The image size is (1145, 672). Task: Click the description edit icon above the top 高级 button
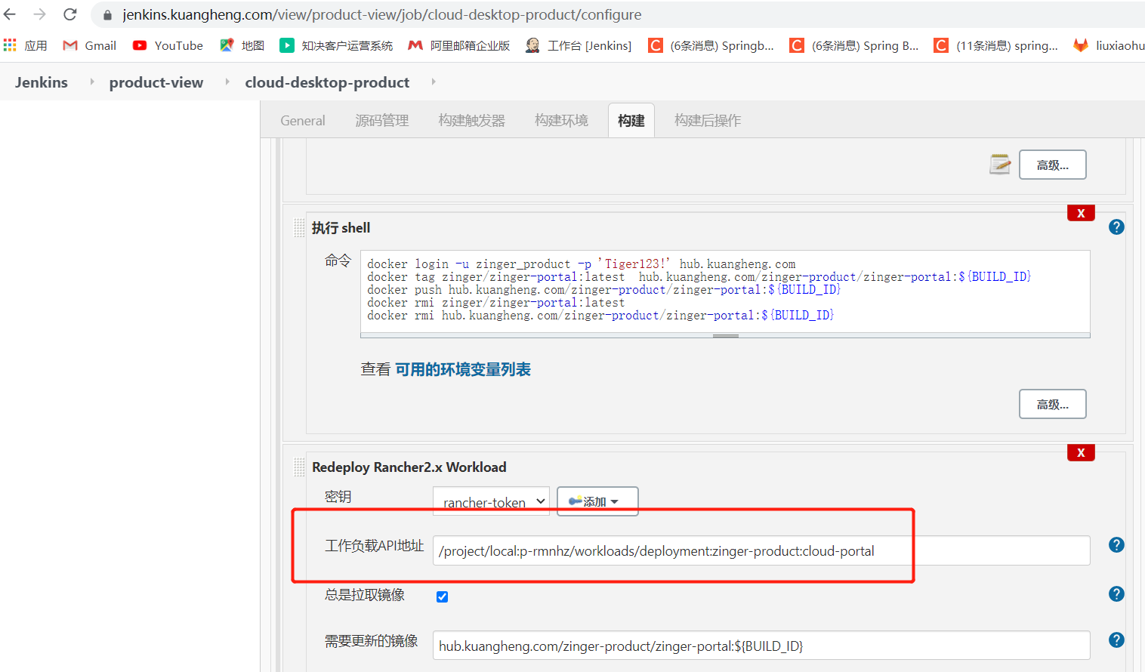point(999,164)
